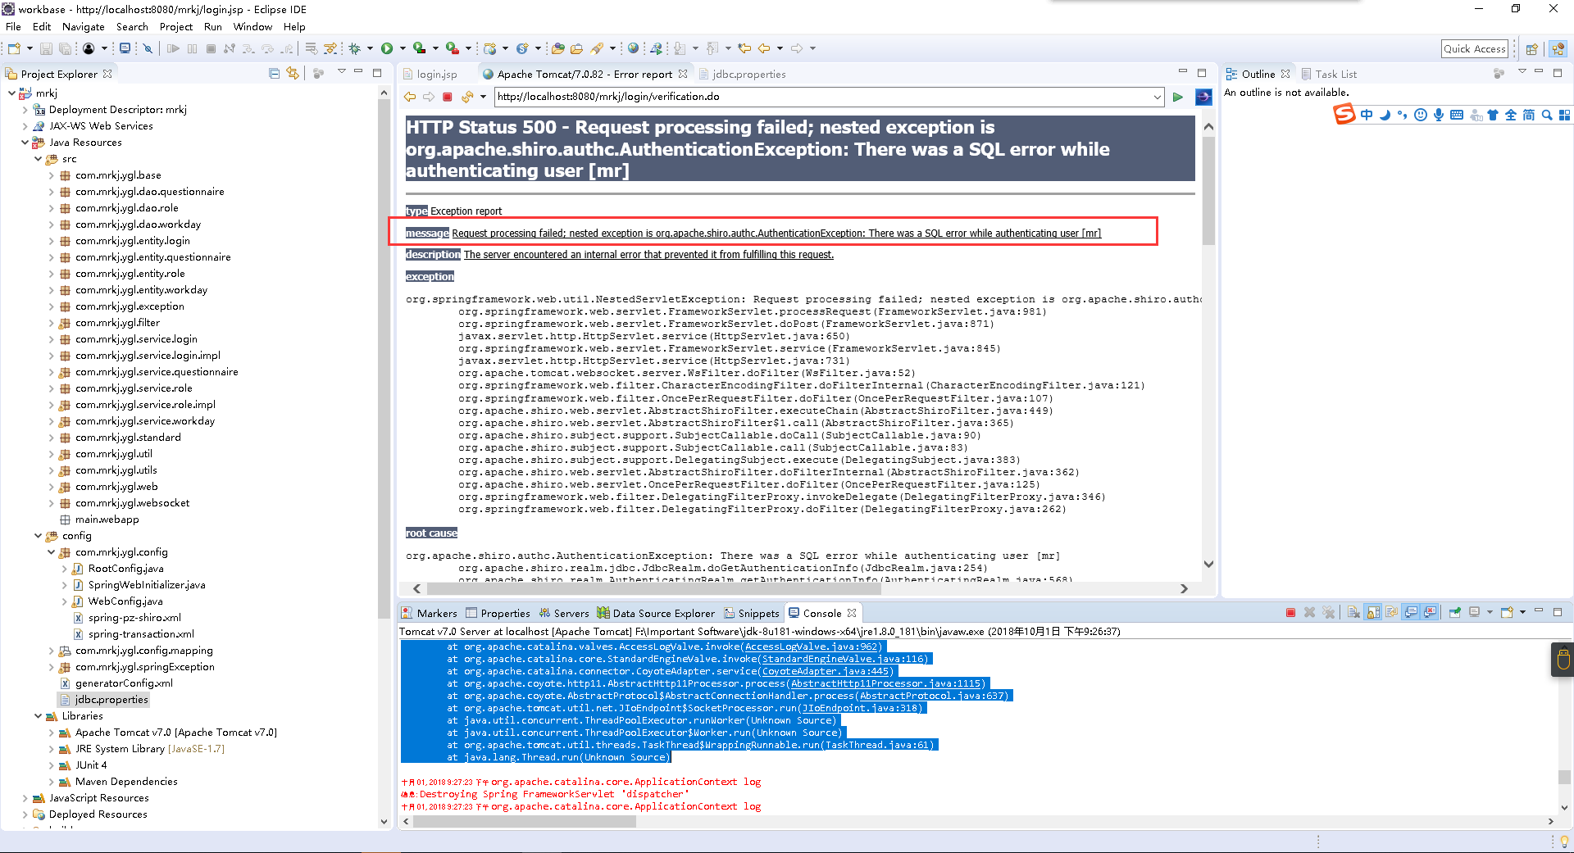This screenshot has height=853, width=1574.
Task: Click the Save icon in main toolbar
Action: pos(46,48)
